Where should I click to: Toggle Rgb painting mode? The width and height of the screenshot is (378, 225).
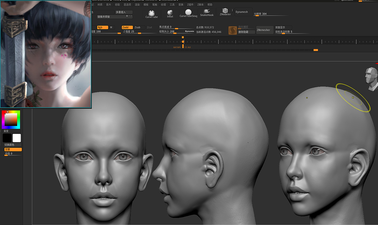pos(102,27)
